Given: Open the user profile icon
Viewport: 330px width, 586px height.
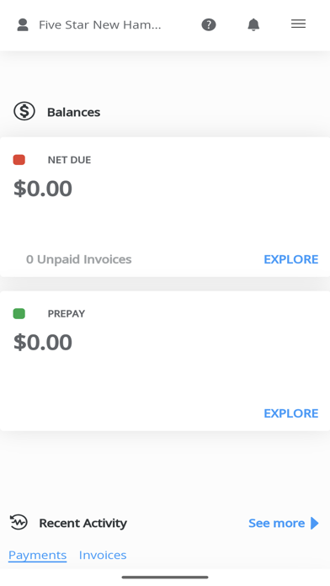Looking at the screenshot, I should tap(23, 24).
